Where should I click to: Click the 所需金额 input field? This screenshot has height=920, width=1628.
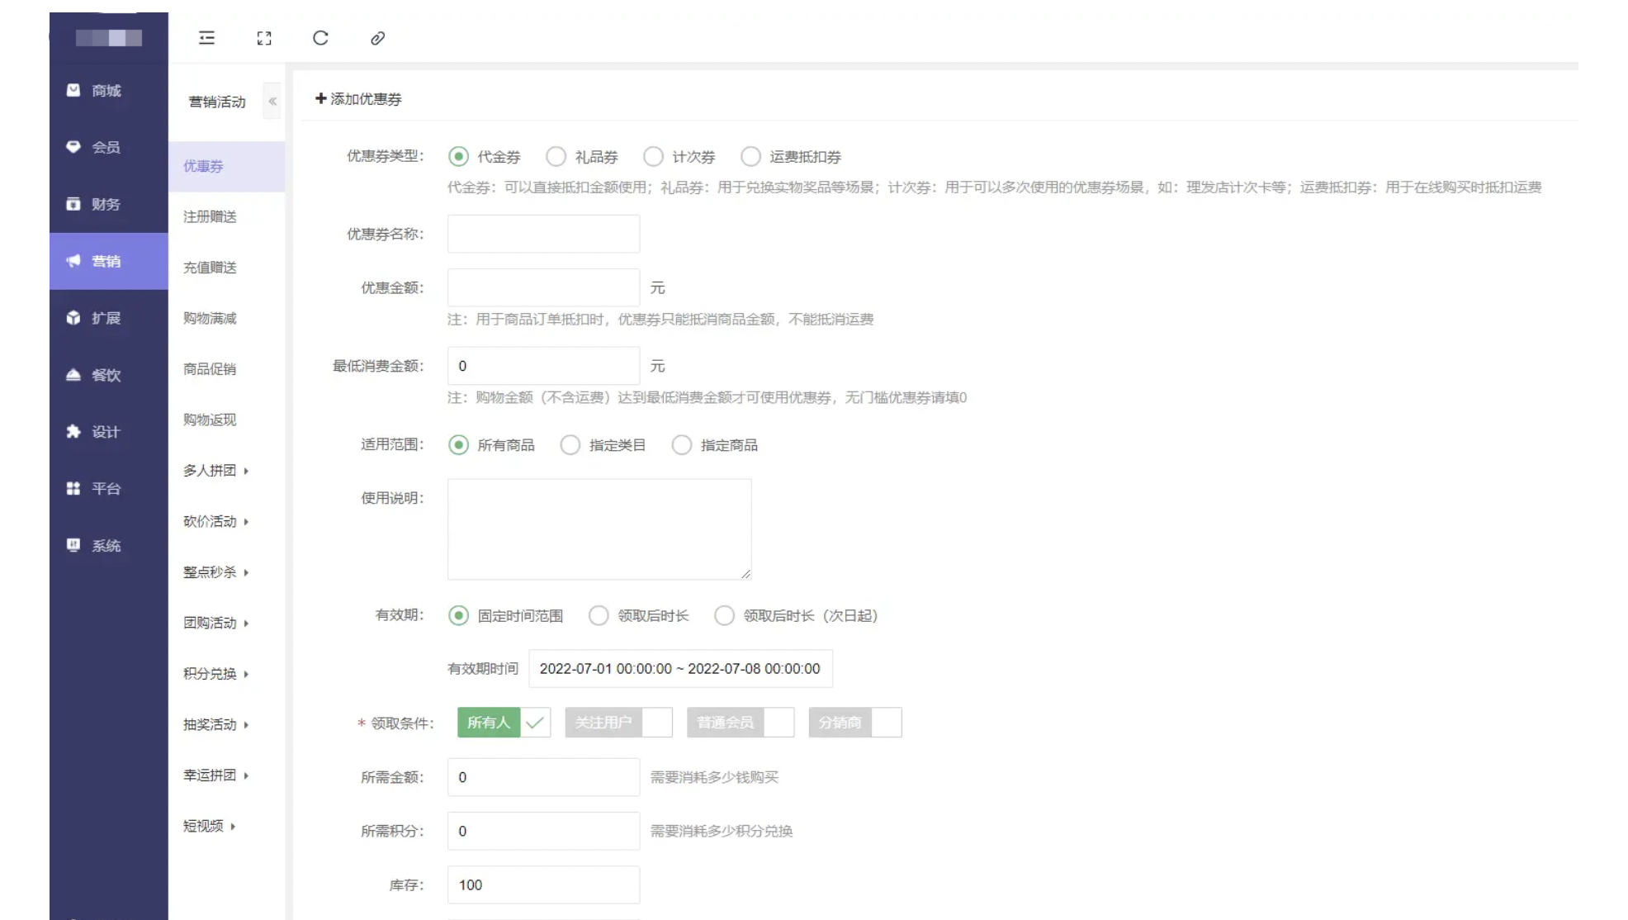pos(543,777)
